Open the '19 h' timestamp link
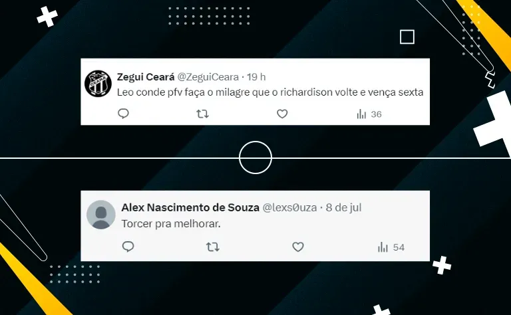The width and height of the screenshot is (511, 315). 256,77
